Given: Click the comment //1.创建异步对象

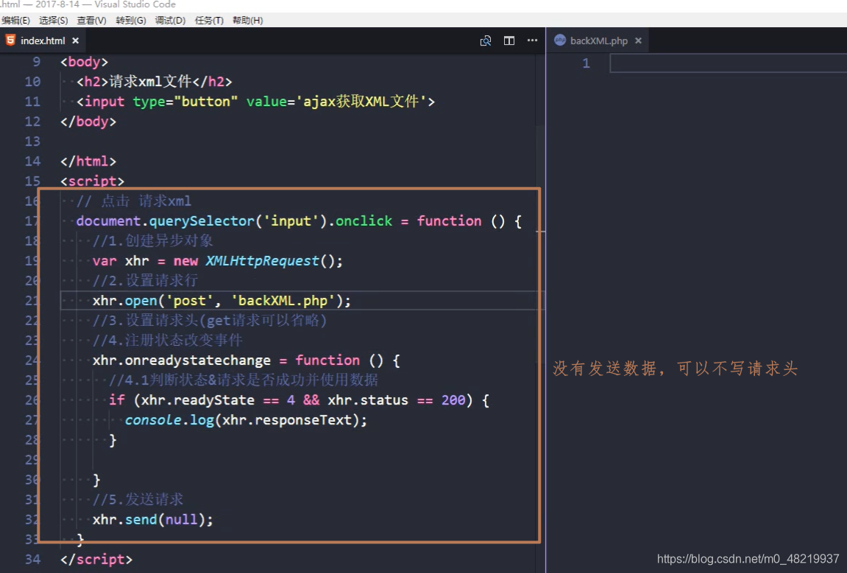Looking at the screenshot, I should (x=152, y=241).
